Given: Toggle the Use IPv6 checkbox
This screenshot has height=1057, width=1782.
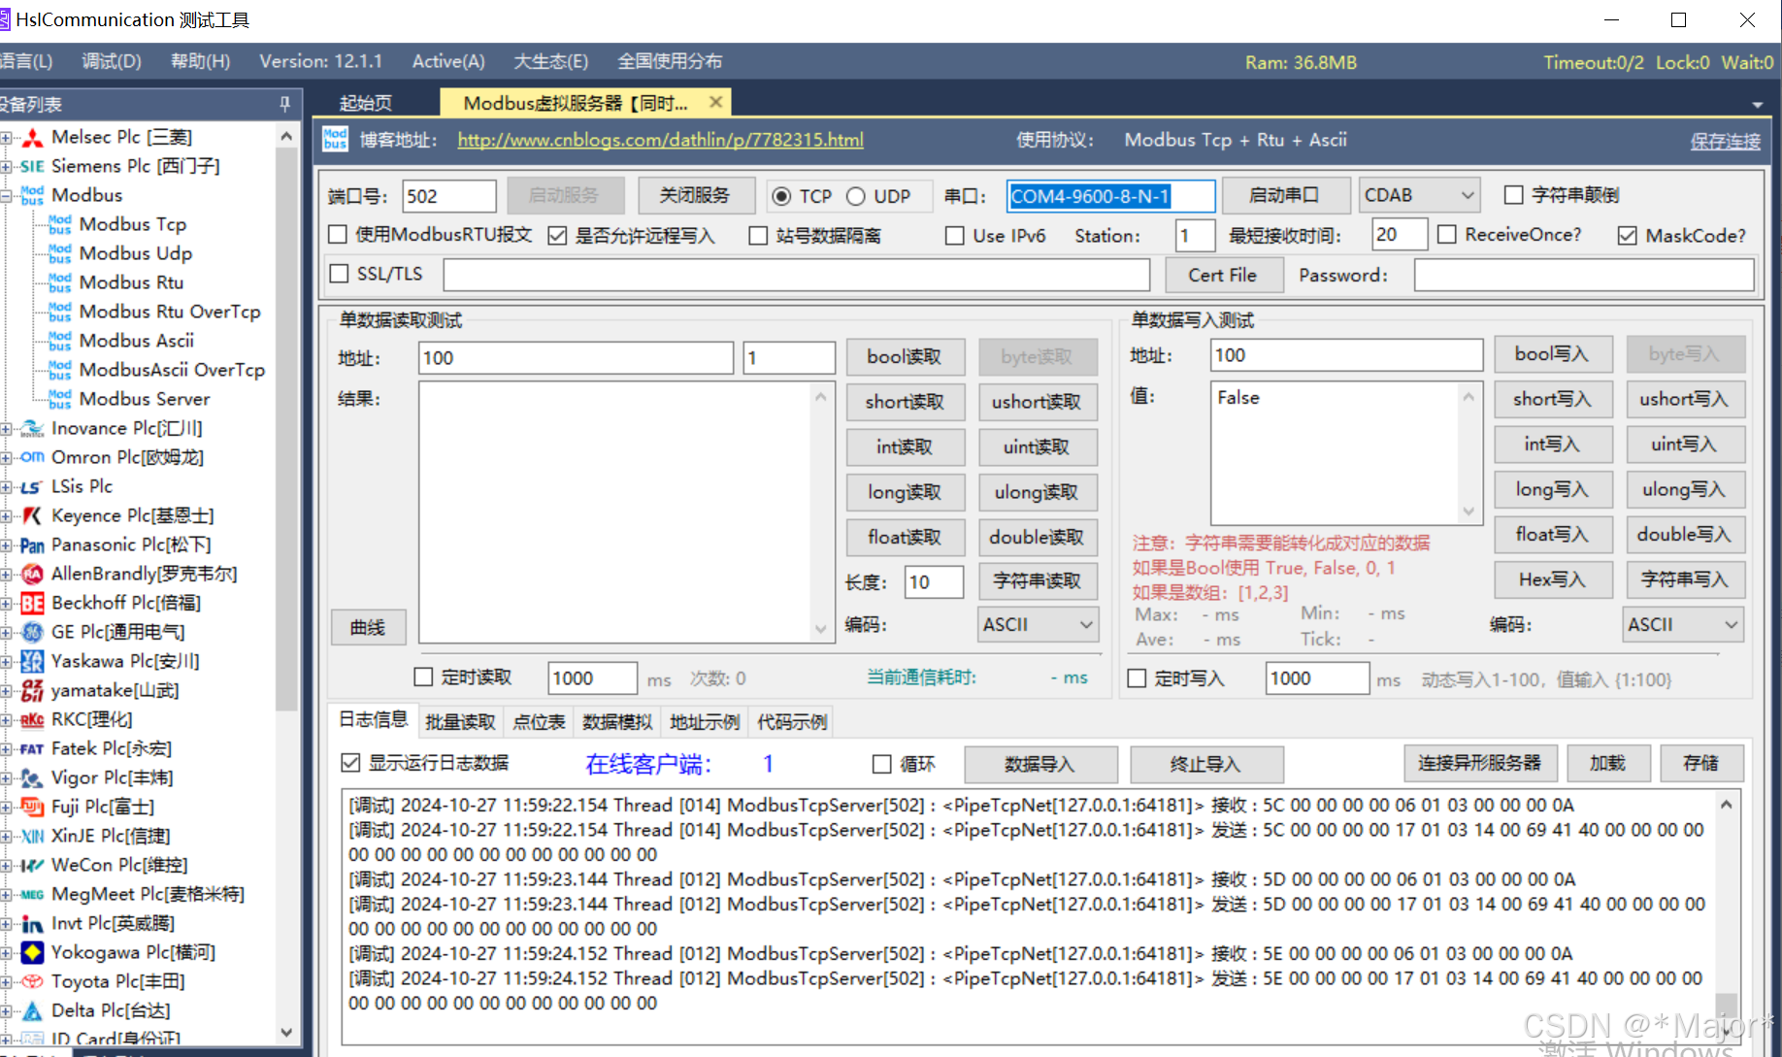Looking at the screenshot, I should 954,235.
